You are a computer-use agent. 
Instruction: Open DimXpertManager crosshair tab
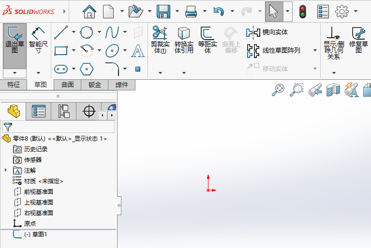pyautogui.click(x=89, y=111)
